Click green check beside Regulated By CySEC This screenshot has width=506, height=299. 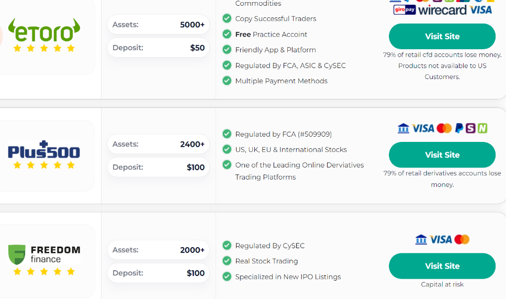pos(227,246)
